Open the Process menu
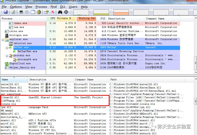Viewport: 197px width, 135px height. tap(41, 7)
